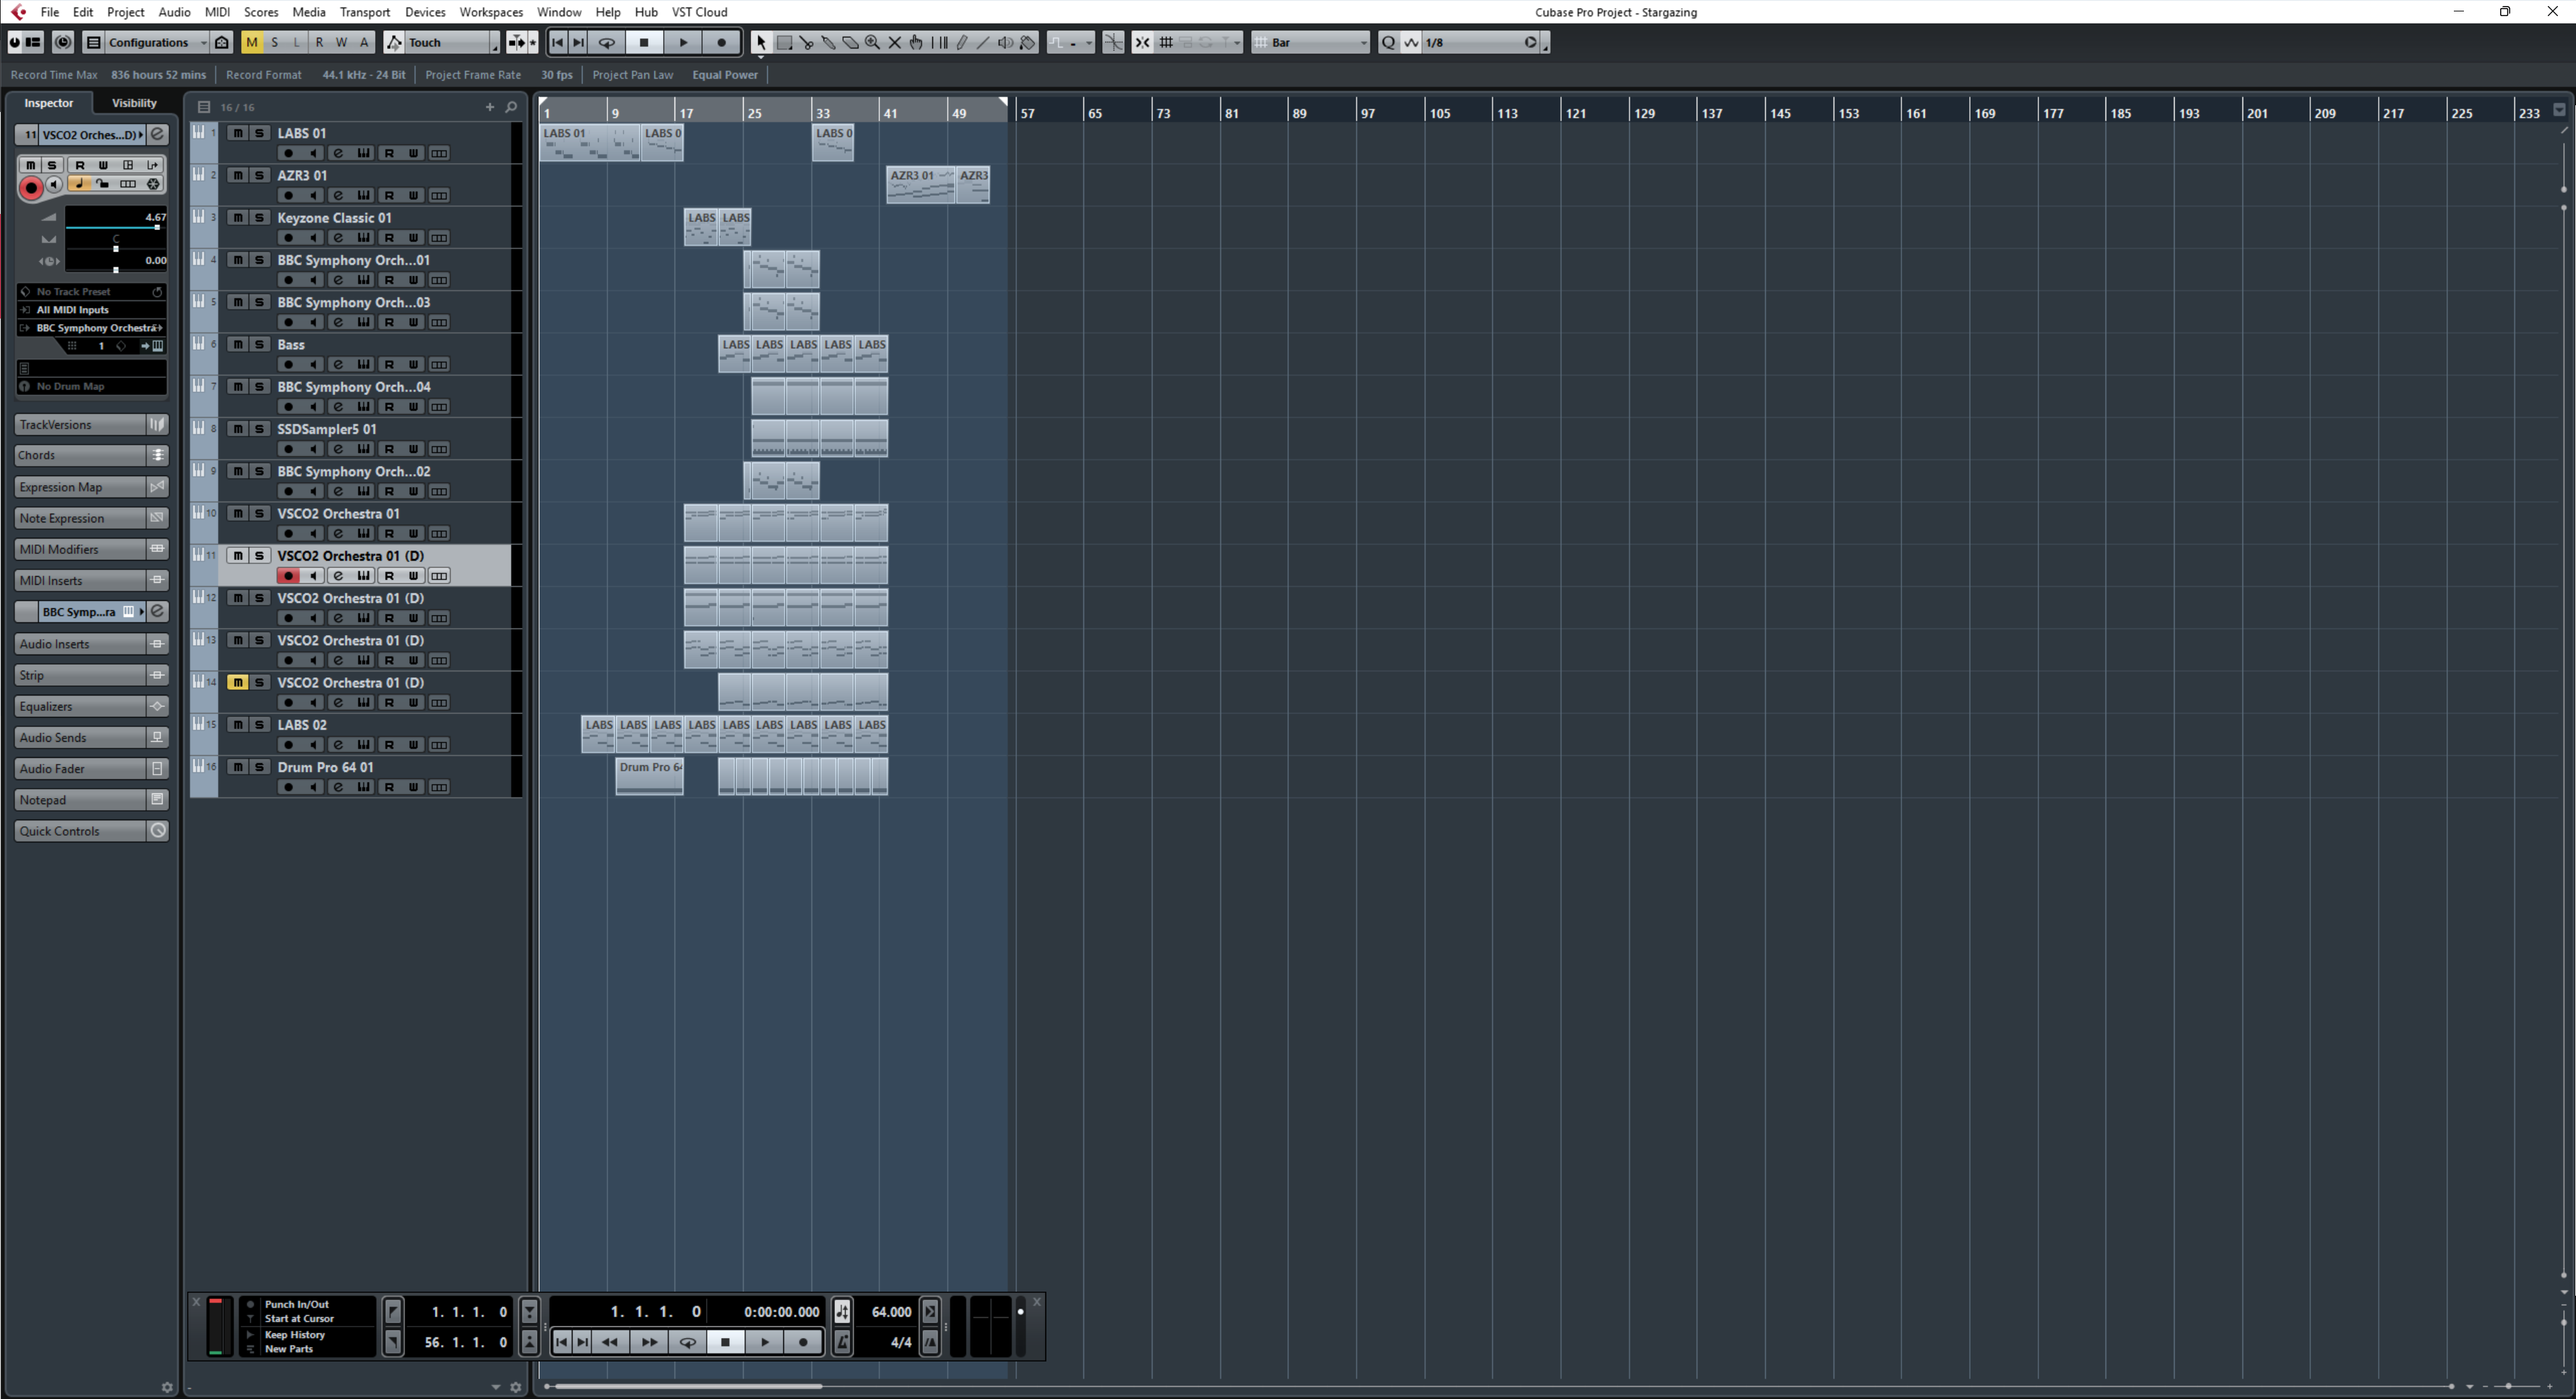
Task: Select the Mute X tool
Action: [x=894, y=43]
